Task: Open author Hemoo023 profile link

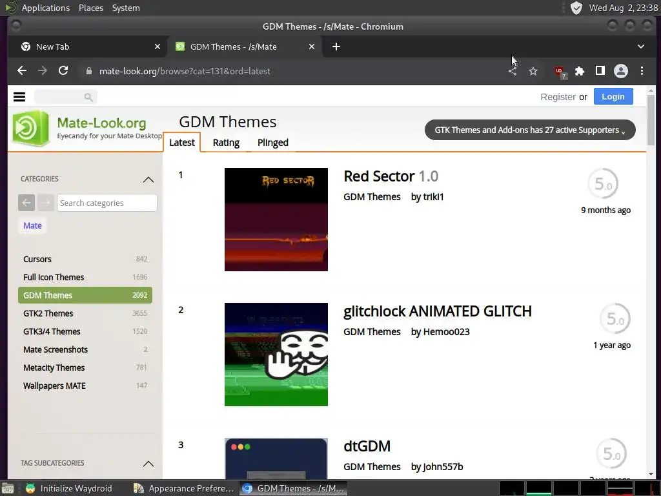Action: point(446,332)
